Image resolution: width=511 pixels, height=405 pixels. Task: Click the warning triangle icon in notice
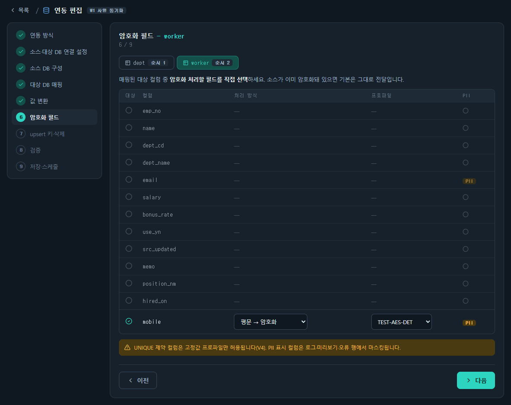(x=128, y=348)
